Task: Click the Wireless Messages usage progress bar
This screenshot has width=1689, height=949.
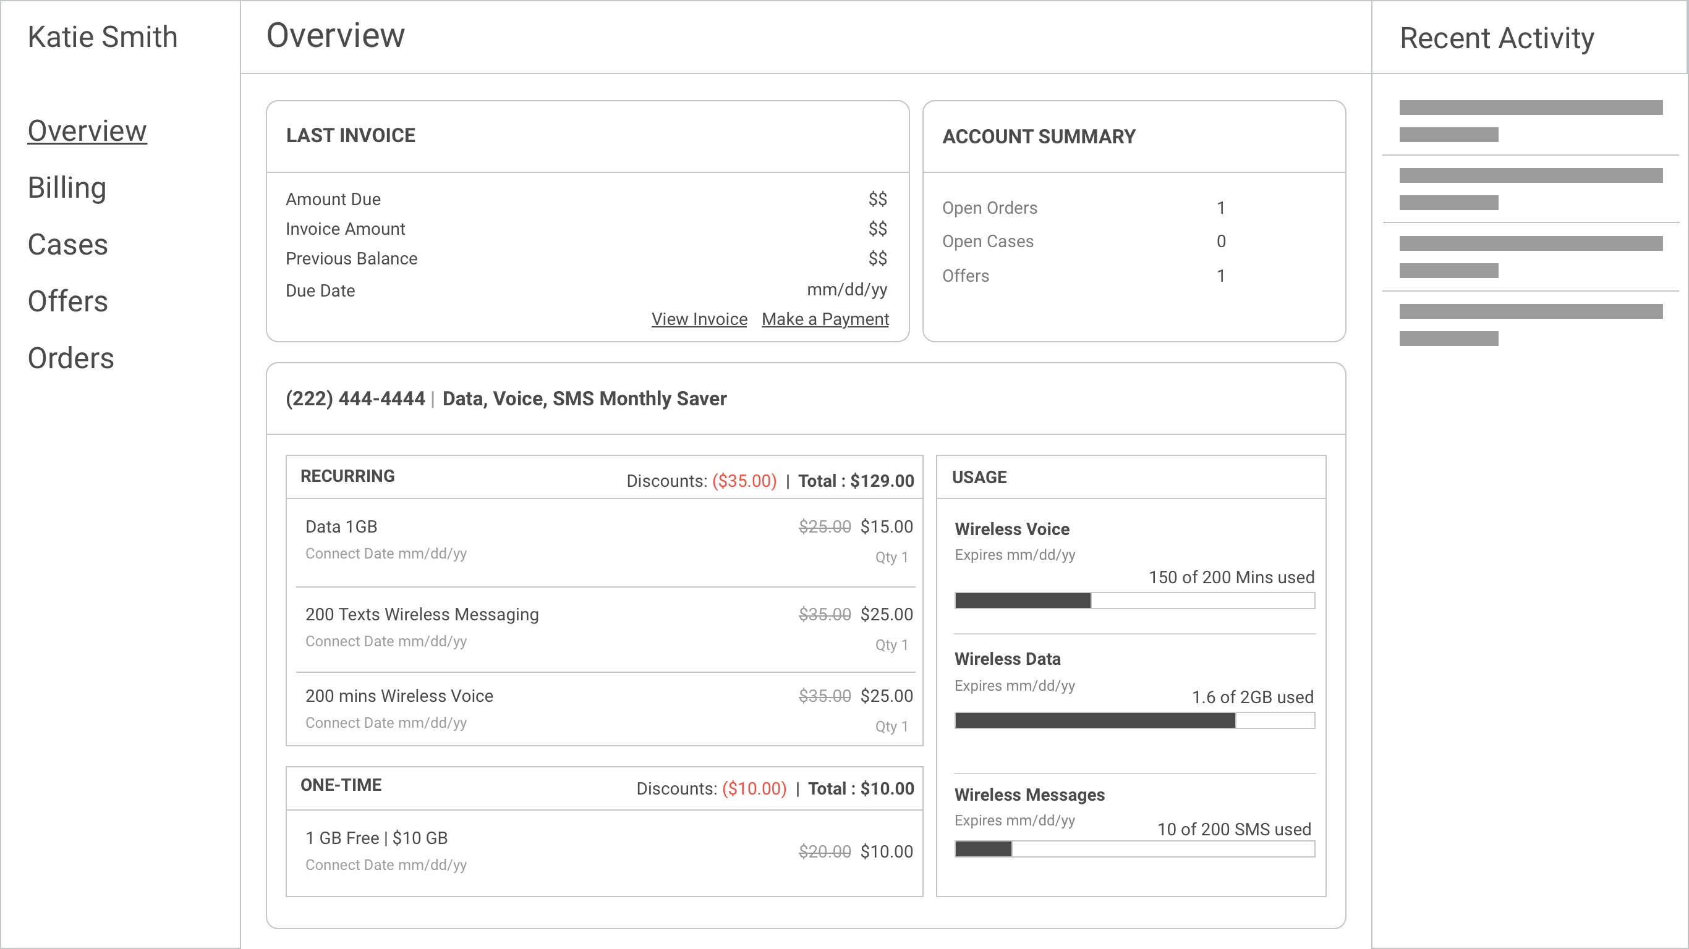Action: (x=1134, y=850)
